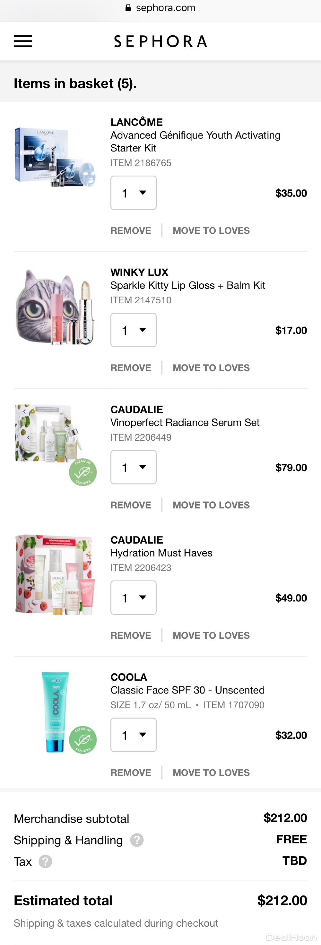Open Winky Lux kit quantity dropdown

134,330
